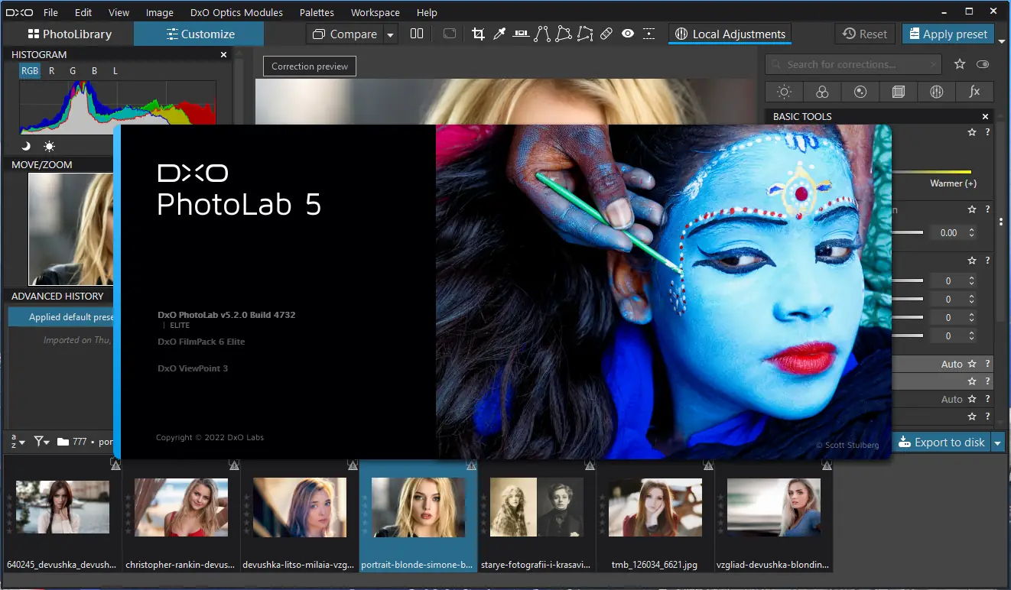1011x590 pixels.
Task: Select the Repair bandage tool
Action: click(x=606, y=34)
